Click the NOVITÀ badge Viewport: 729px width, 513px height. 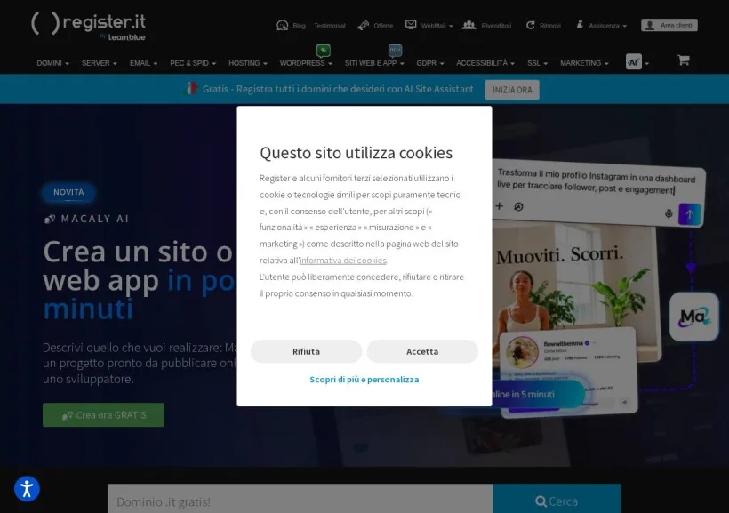click(x=68, y=192)
